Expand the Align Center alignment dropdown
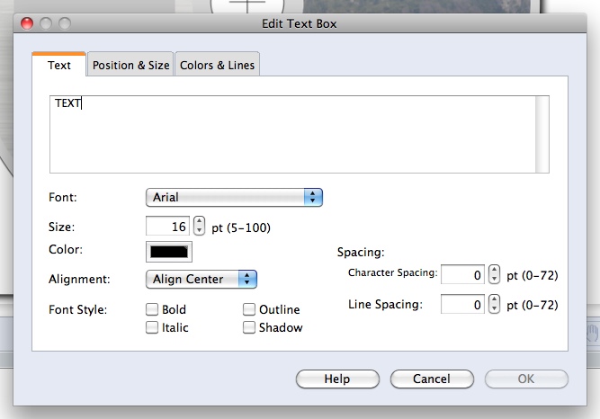 (201, 279)
